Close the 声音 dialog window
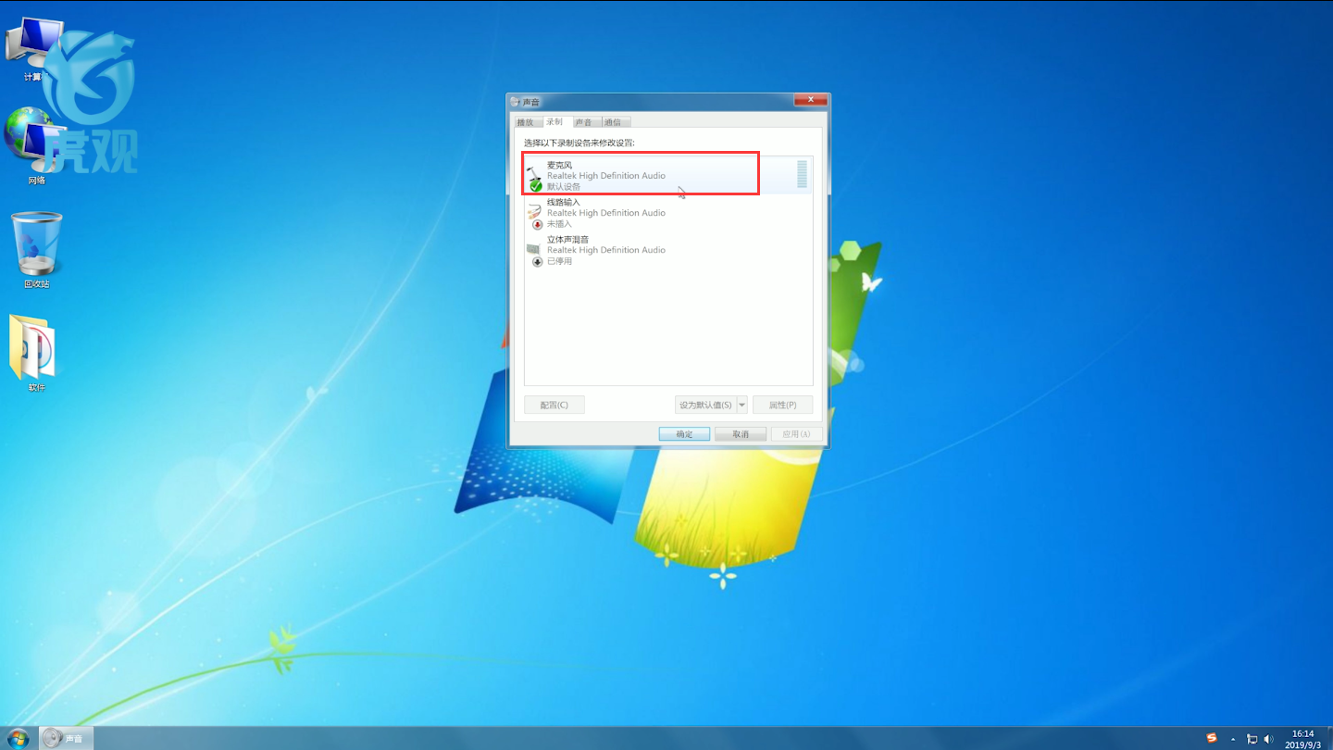1333x750 pixels. click(x=811, y=100)
